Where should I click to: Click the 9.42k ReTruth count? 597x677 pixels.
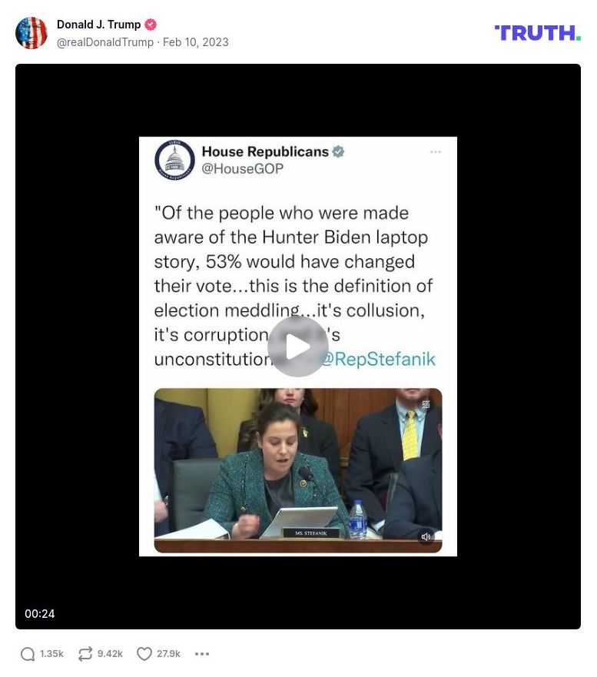point(110,654)
